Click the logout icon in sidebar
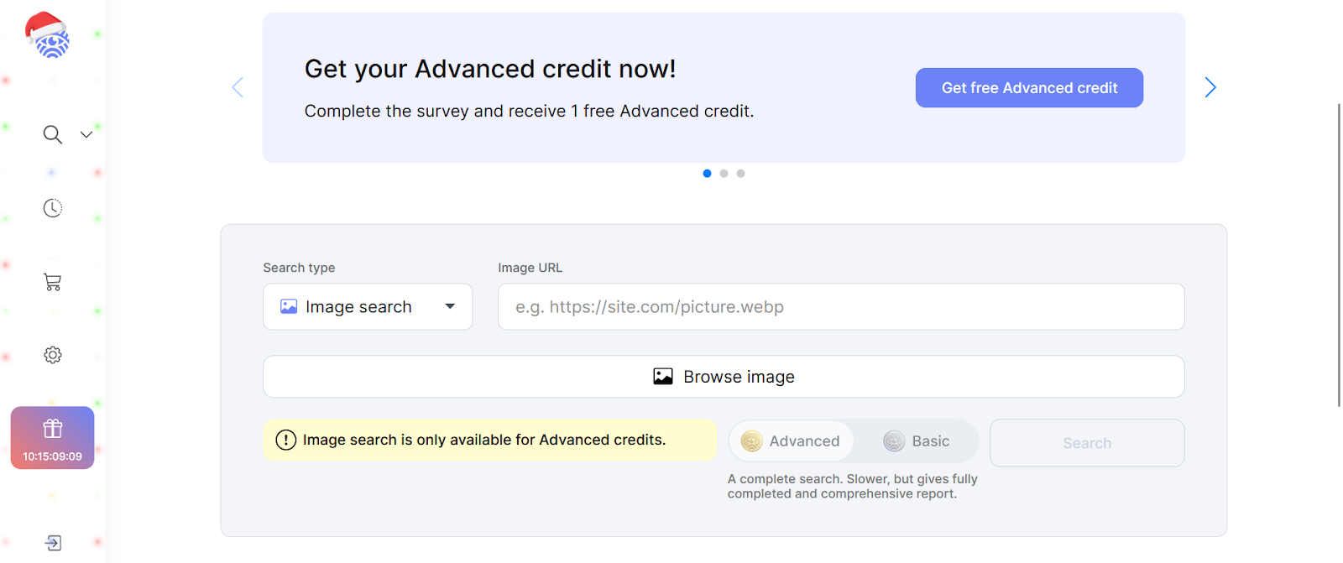 [x=52, y=543]
